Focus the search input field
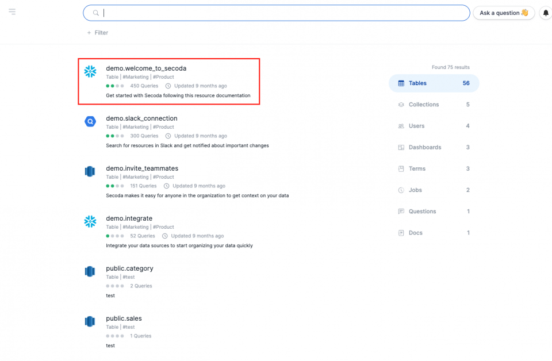552x361 pixels. 277,13
